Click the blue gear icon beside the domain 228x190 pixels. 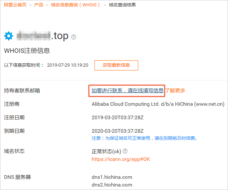9,36
